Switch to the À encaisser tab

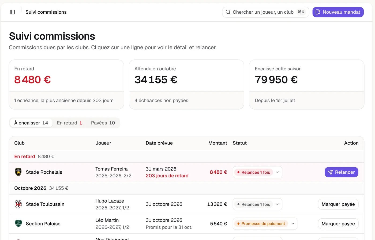[x=31, y=123]
